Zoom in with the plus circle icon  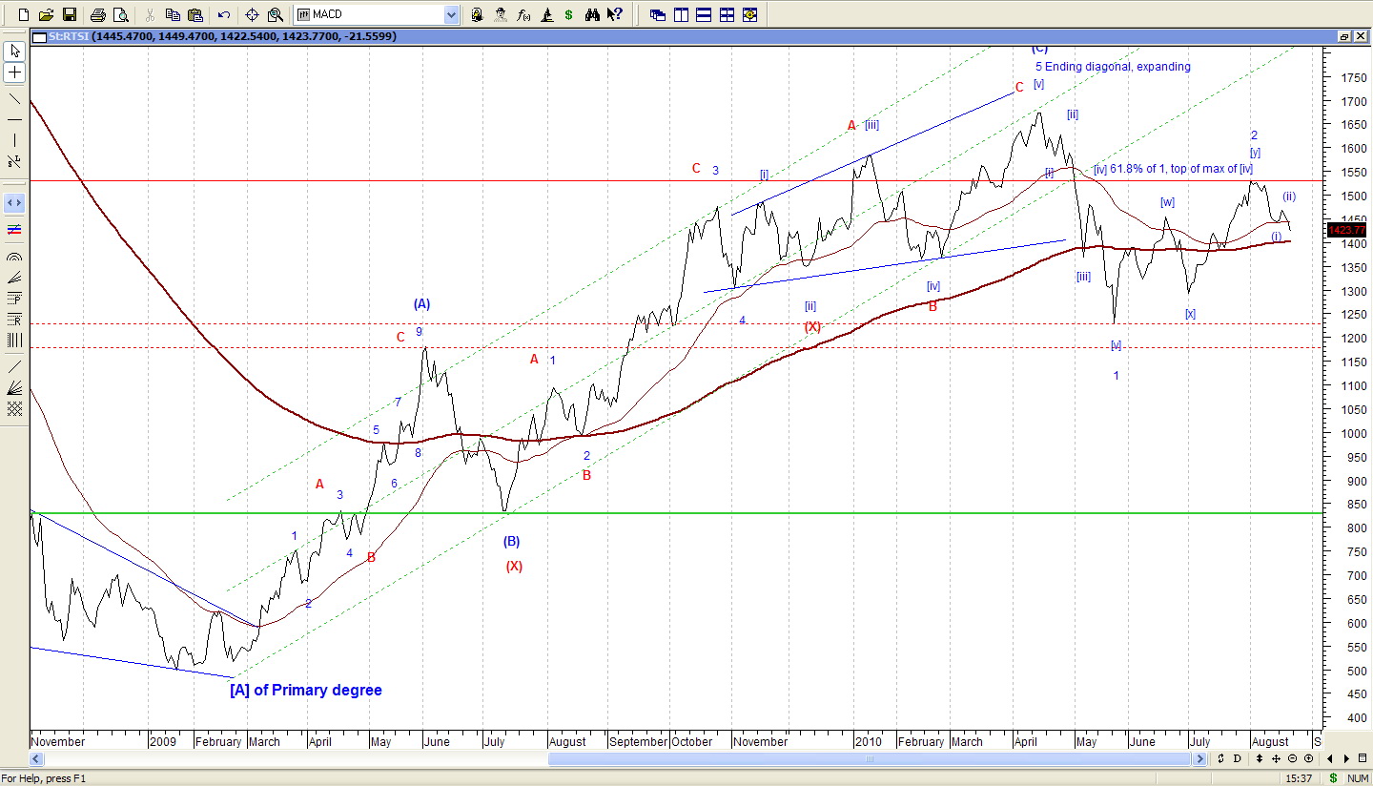point(1308,758)
